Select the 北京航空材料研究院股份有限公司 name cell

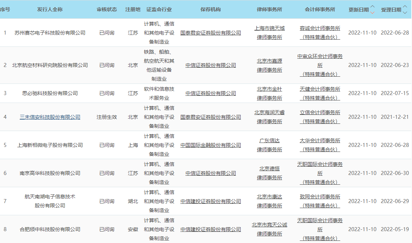click(50, 65)
